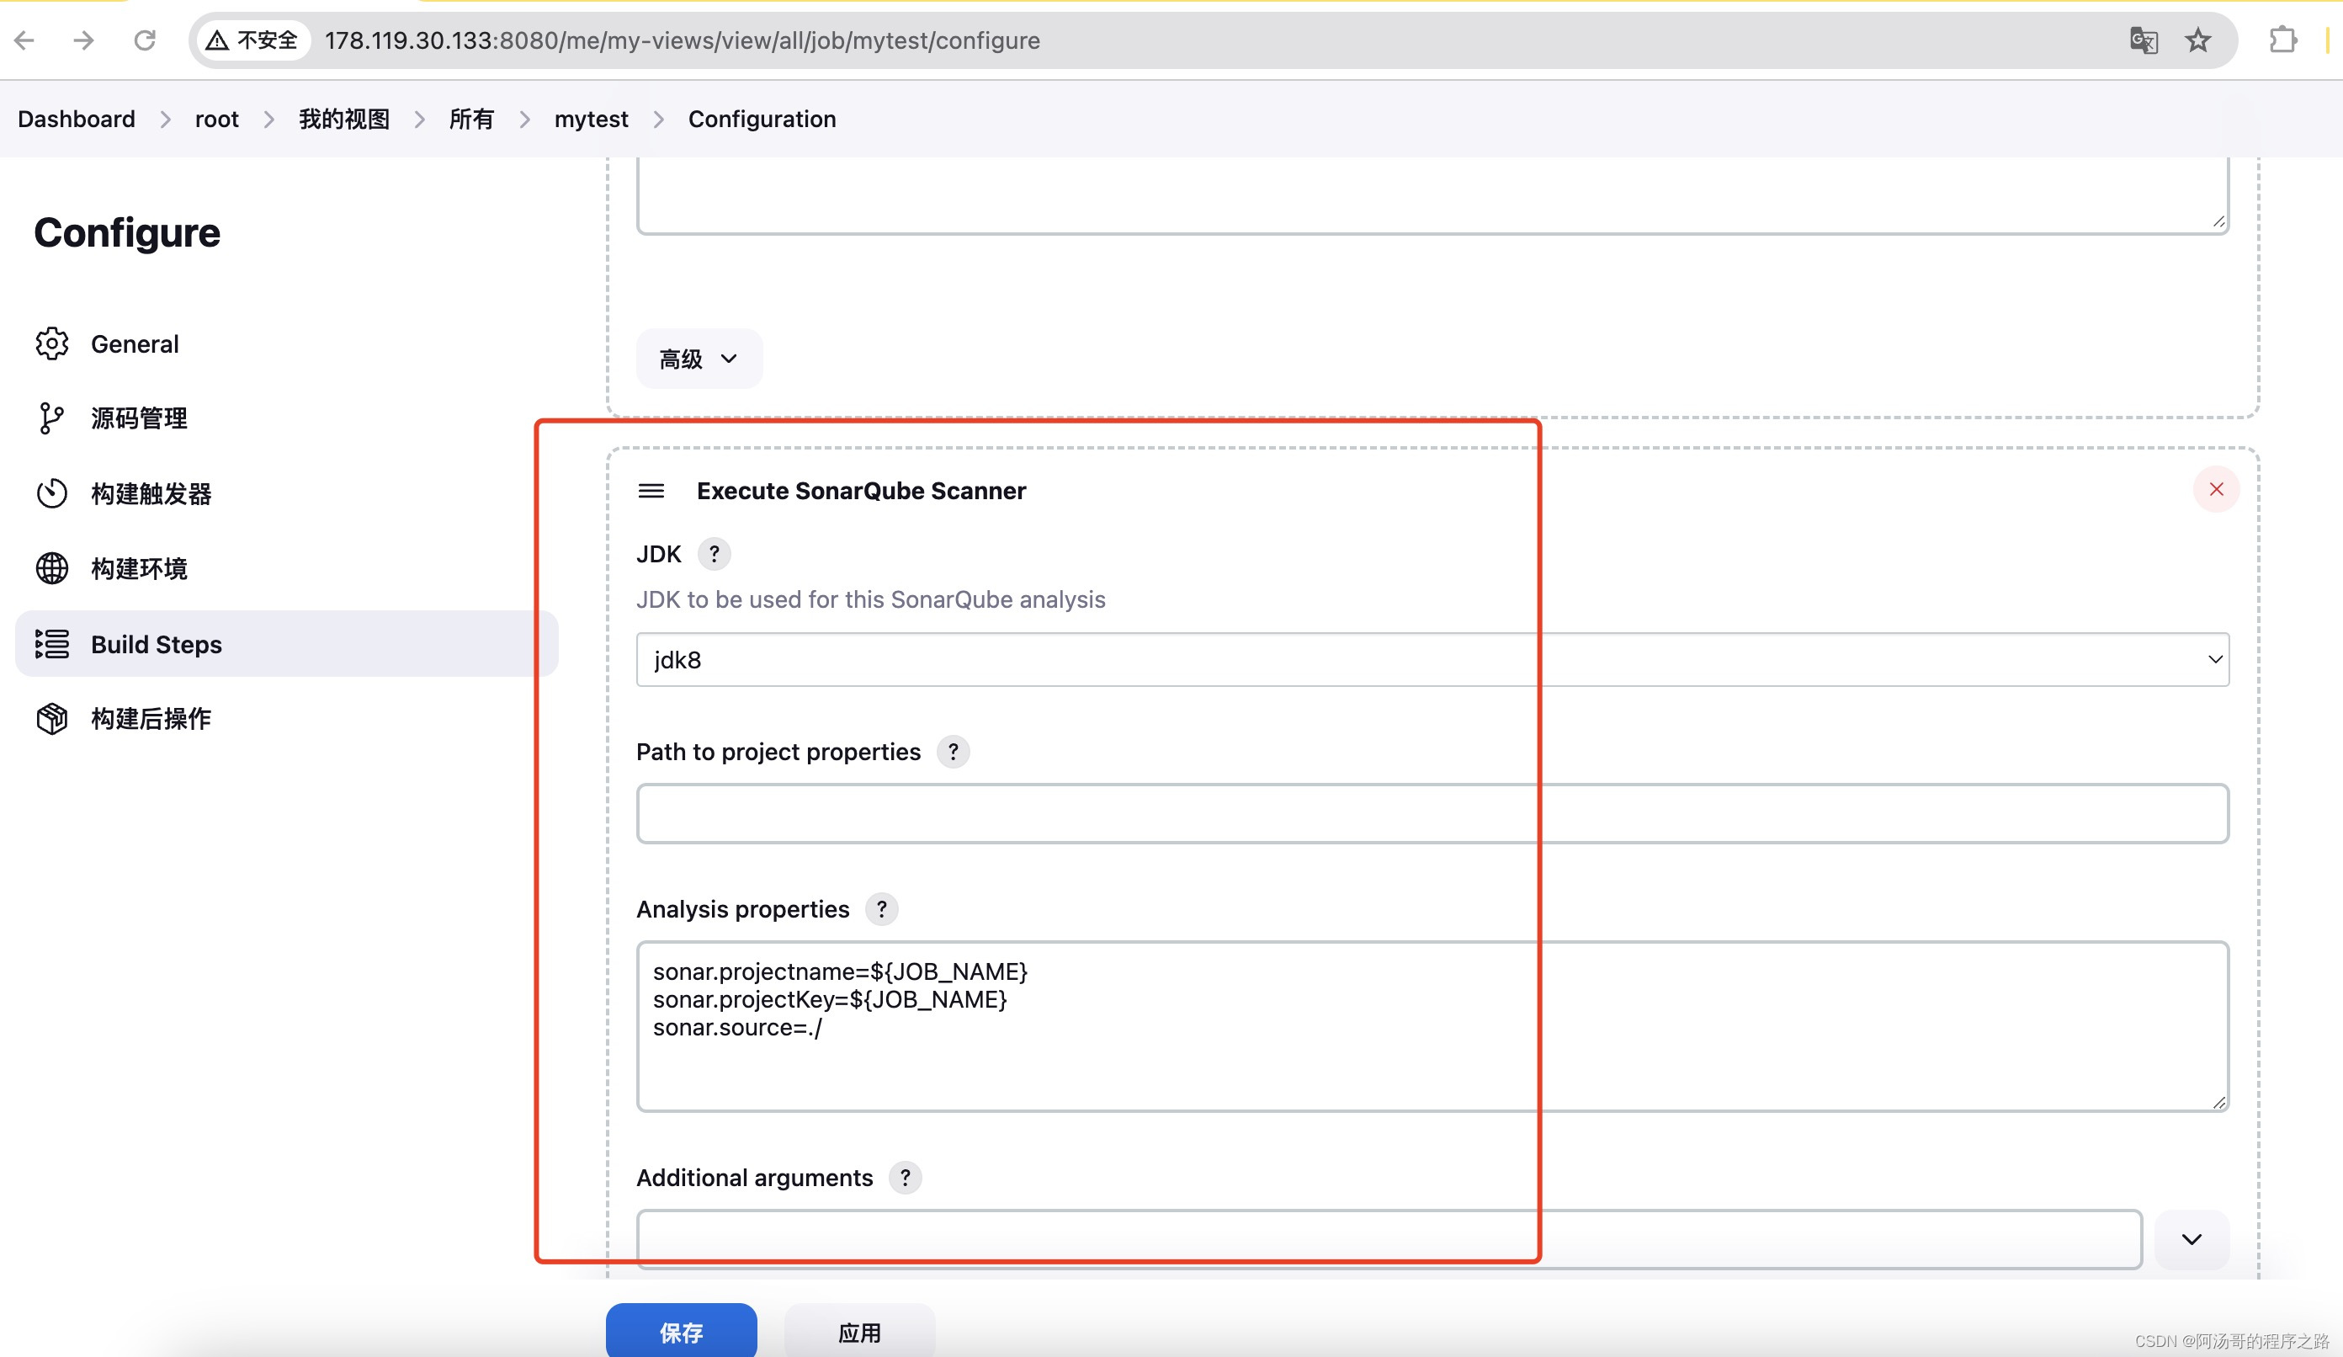Click the General gear icon
The width and height of the screenshot is (2343, 1357).
pyautogui.click(x=52, y=343)
